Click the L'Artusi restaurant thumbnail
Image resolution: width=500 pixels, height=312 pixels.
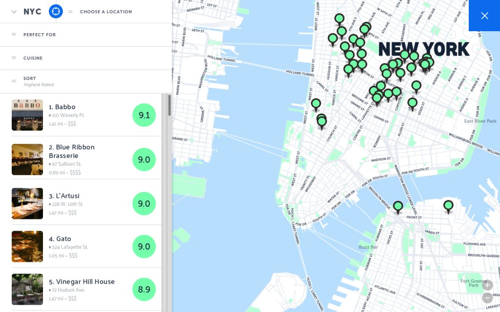click(27, 203)
